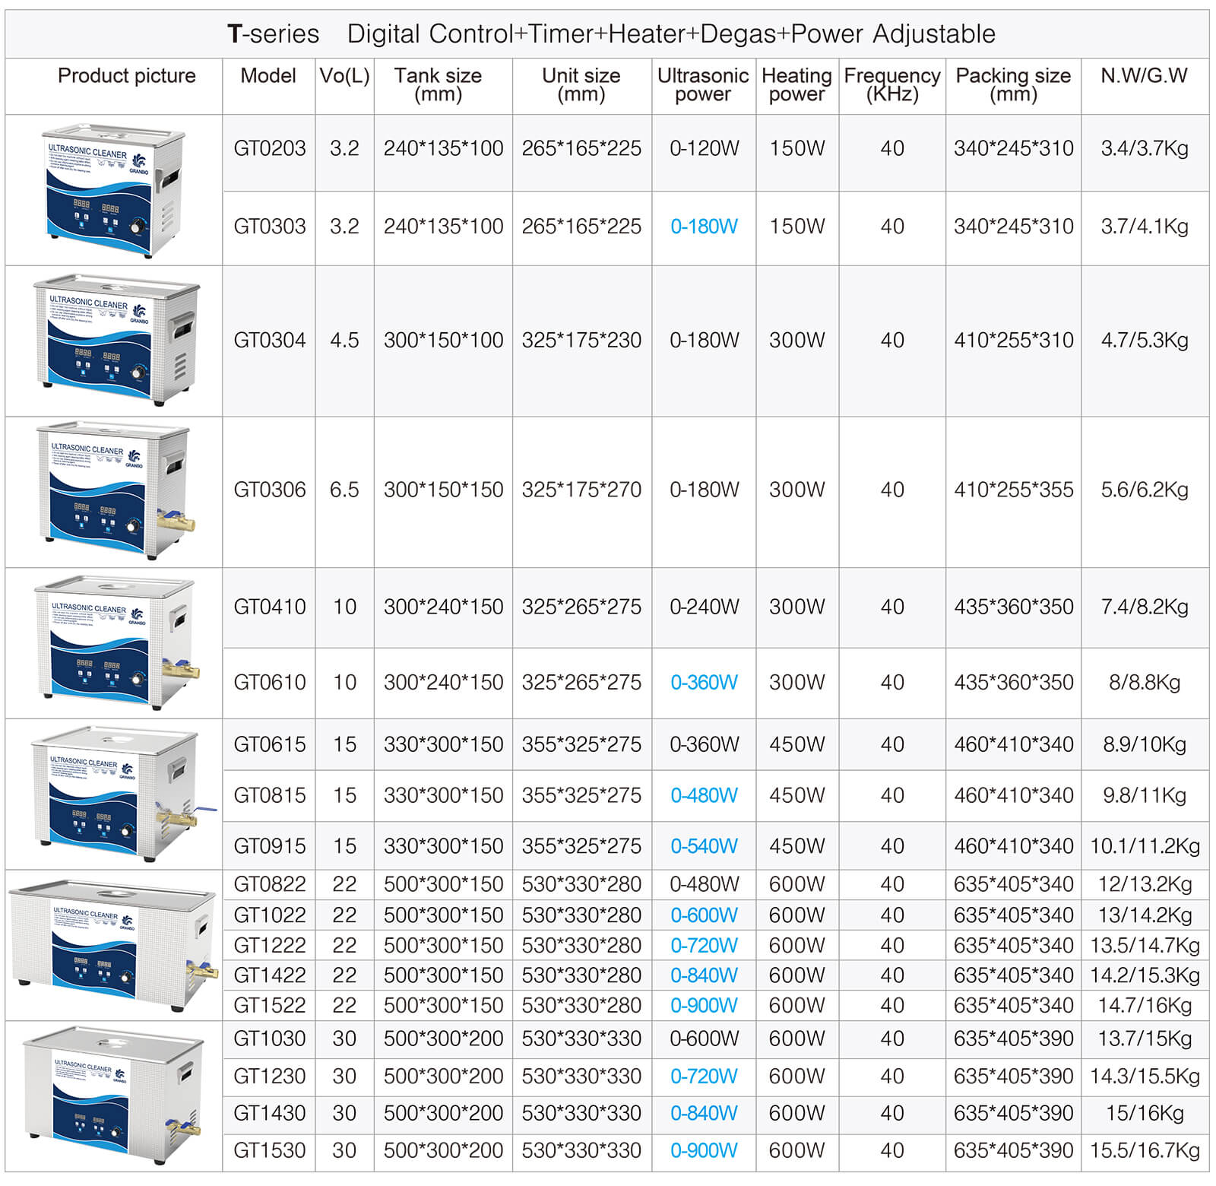
Task: Select the 22L cleaner image beside GT1222
Action: (x=112, y=945)
